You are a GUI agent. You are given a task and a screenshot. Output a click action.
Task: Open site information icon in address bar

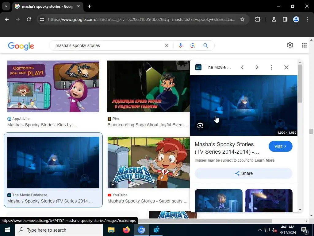[x=42, y=19]
